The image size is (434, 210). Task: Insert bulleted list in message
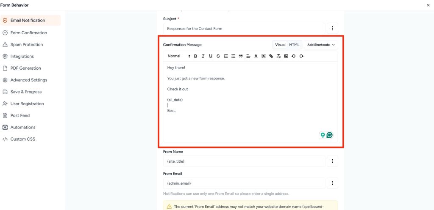point(234,56)
